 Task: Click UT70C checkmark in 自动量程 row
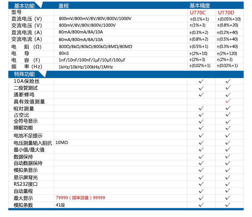(x=201, y=191)
